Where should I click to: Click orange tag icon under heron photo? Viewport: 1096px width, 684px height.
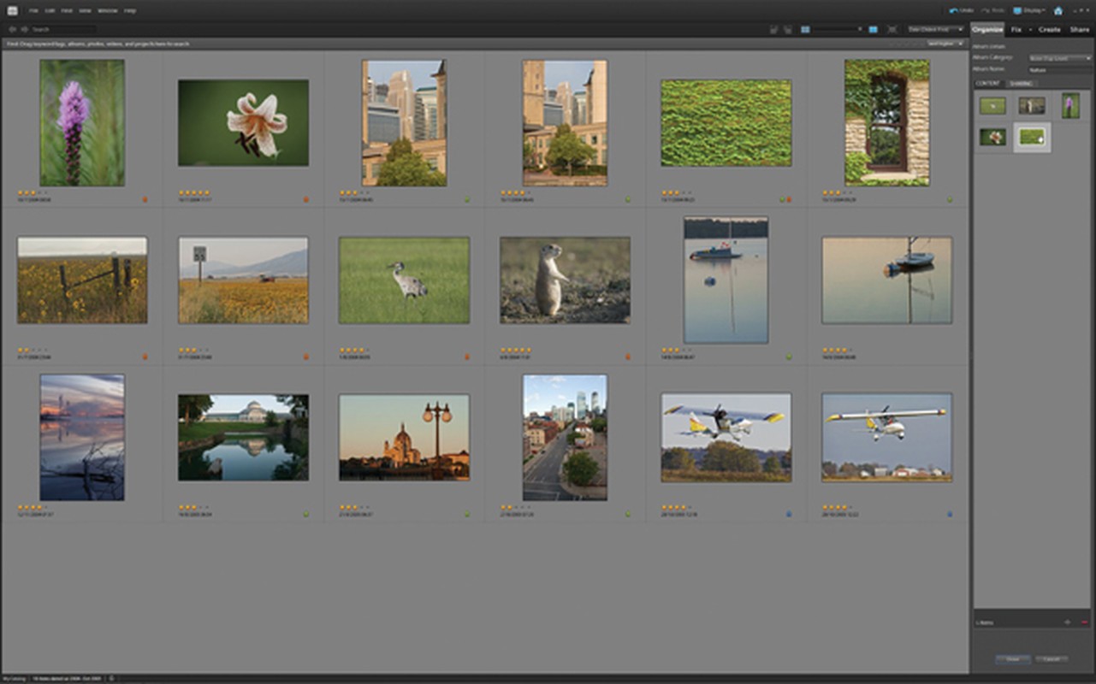coord(466,357)
